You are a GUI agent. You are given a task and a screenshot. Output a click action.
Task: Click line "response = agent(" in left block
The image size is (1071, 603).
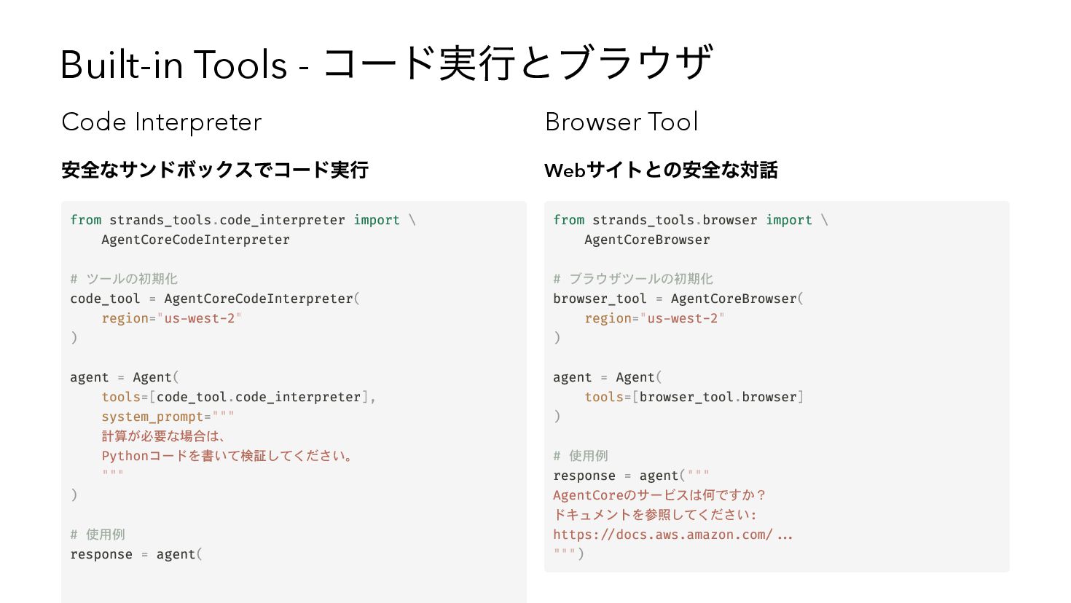(x=136, y=554)
